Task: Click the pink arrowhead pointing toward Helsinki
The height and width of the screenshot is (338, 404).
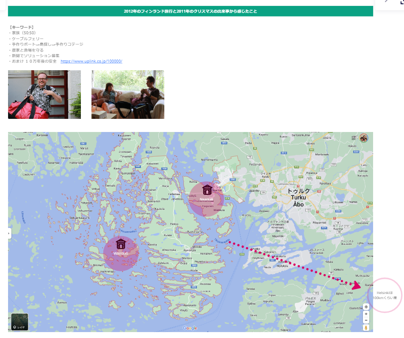Action: click(357, 286)
